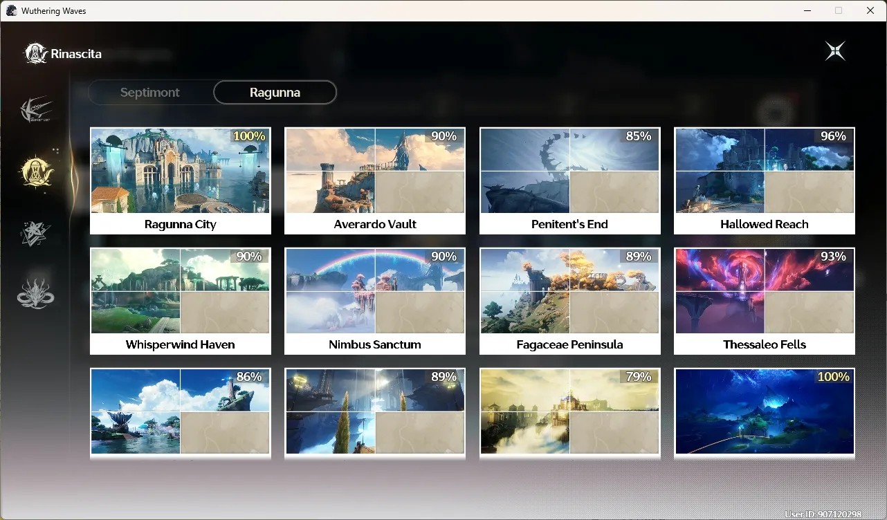Open the Thessaleo Fells area card
Image resolution: width=887 pixels, height=520 pixels.
[x=765, y=301]
